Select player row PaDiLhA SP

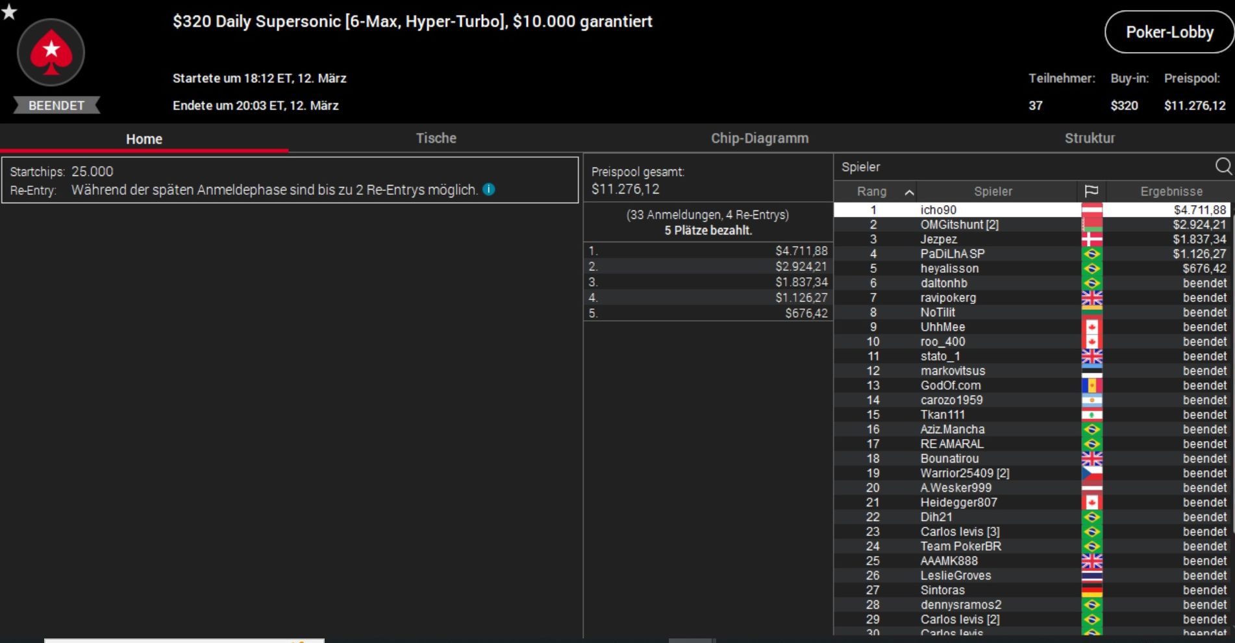click(x=1034, y=254)
